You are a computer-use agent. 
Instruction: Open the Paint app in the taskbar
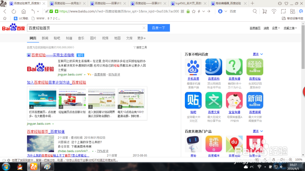pyautogui.click(x=47, y=167)
